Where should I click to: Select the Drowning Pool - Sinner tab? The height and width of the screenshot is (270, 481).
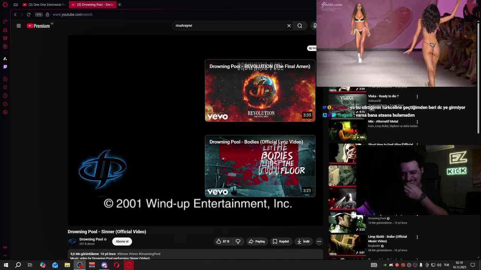(x=92, y=5)
